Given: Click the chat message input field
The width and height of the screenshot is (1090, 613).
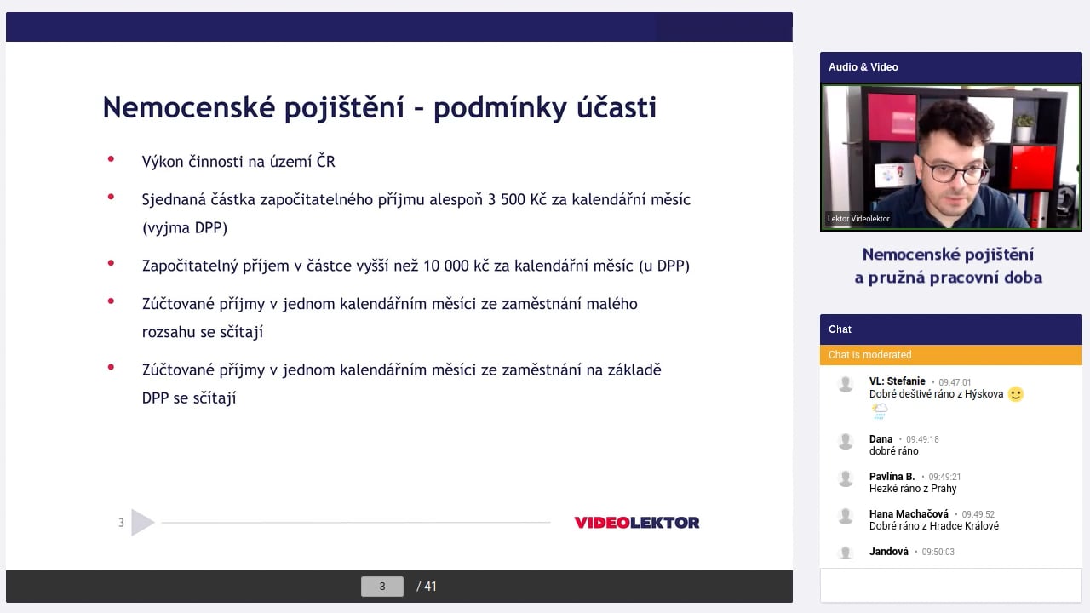Looking at the screenshot, I should click(950, 585).
